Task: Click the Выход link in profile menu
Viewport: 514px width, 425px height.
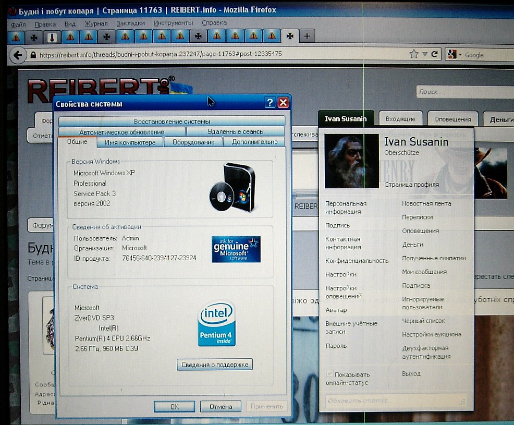Action: (x=411, y=374)
